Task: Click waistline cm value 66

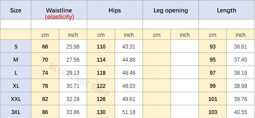Action: click(x=45, y=47)
